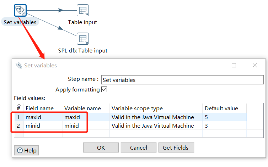Image resolution: width=268 pixels, height=167 pixels.
Task: Select the minid field name cell
Action: pyautogui.click(x=43, y=126)
